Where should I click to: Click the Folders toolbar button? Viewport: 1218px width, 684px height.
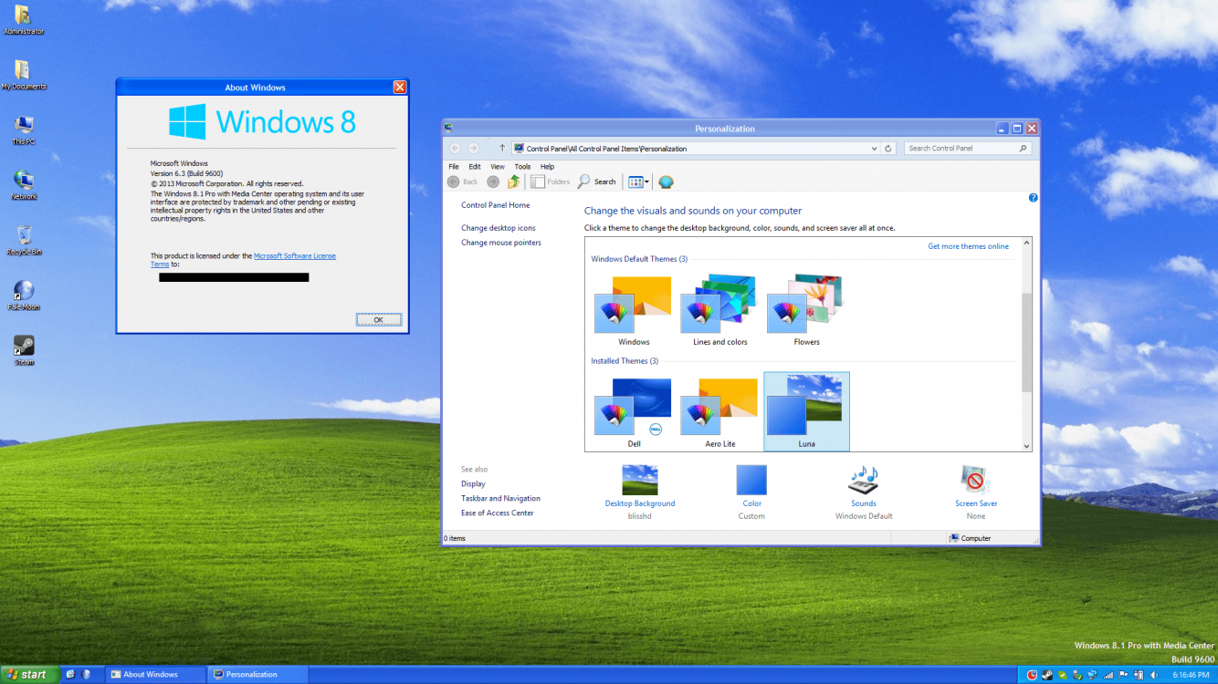point(551,181)
